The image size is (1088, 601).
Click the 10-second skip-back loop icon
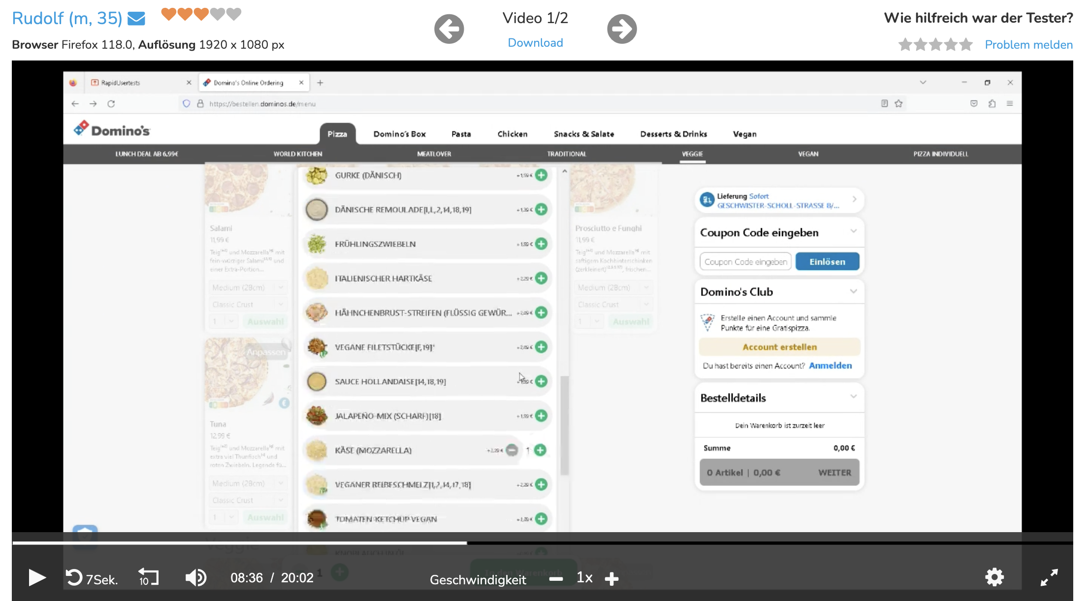148,577
